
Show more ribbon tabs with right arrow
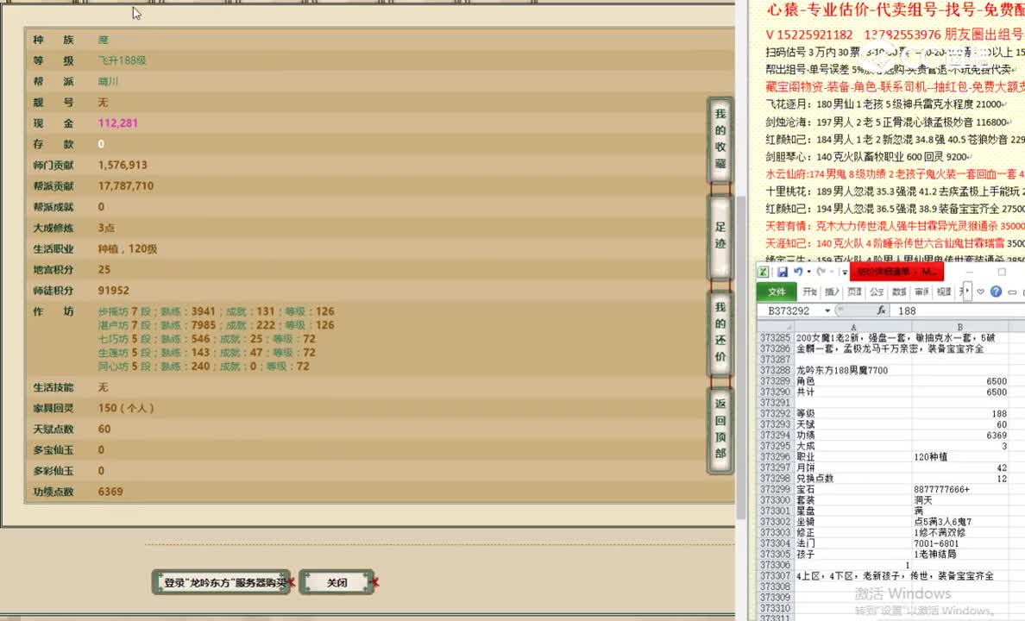(967, 292)
